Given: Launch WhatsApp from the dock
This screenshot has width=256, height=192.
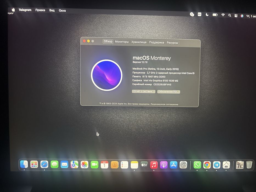Looking at the screenshot, I should [197, 165].
